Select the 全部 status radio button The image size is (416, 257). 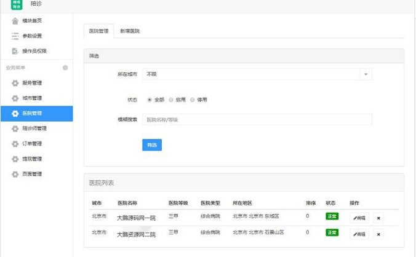point(150,100)
